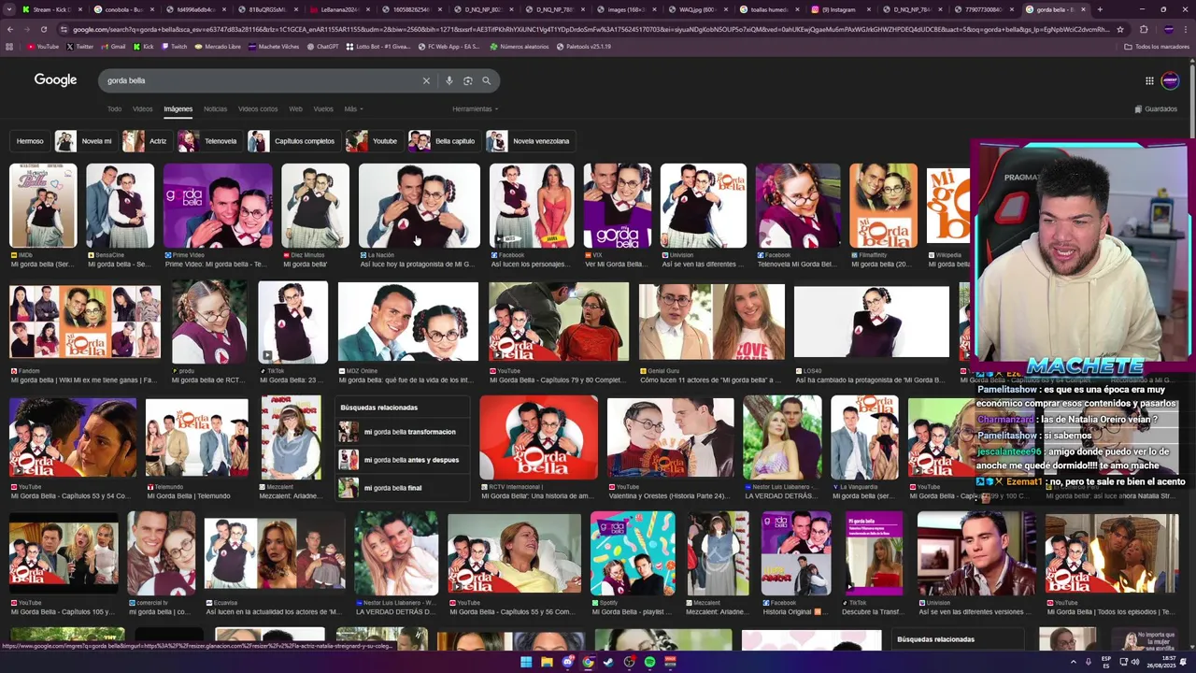Screen dimensions: 1196x673
Task: Open Twitter bookmark in bookmarks bar
Action: (80, 46)
